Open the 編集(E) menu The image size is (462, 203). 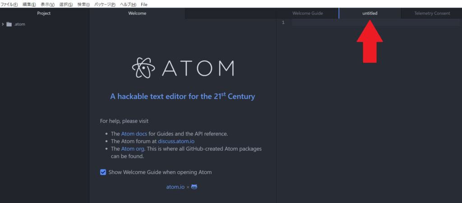point(29,5)
